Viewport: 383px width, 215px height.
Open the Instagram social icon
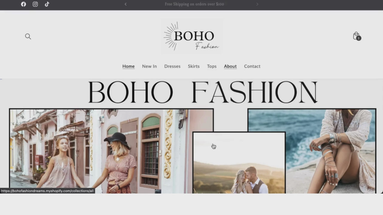pyautogui.click(x=35, y=4)
